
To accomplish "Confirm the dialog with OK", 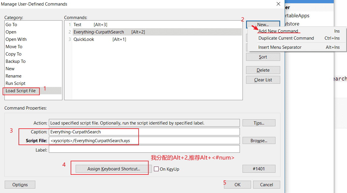I will click(238, 185).
